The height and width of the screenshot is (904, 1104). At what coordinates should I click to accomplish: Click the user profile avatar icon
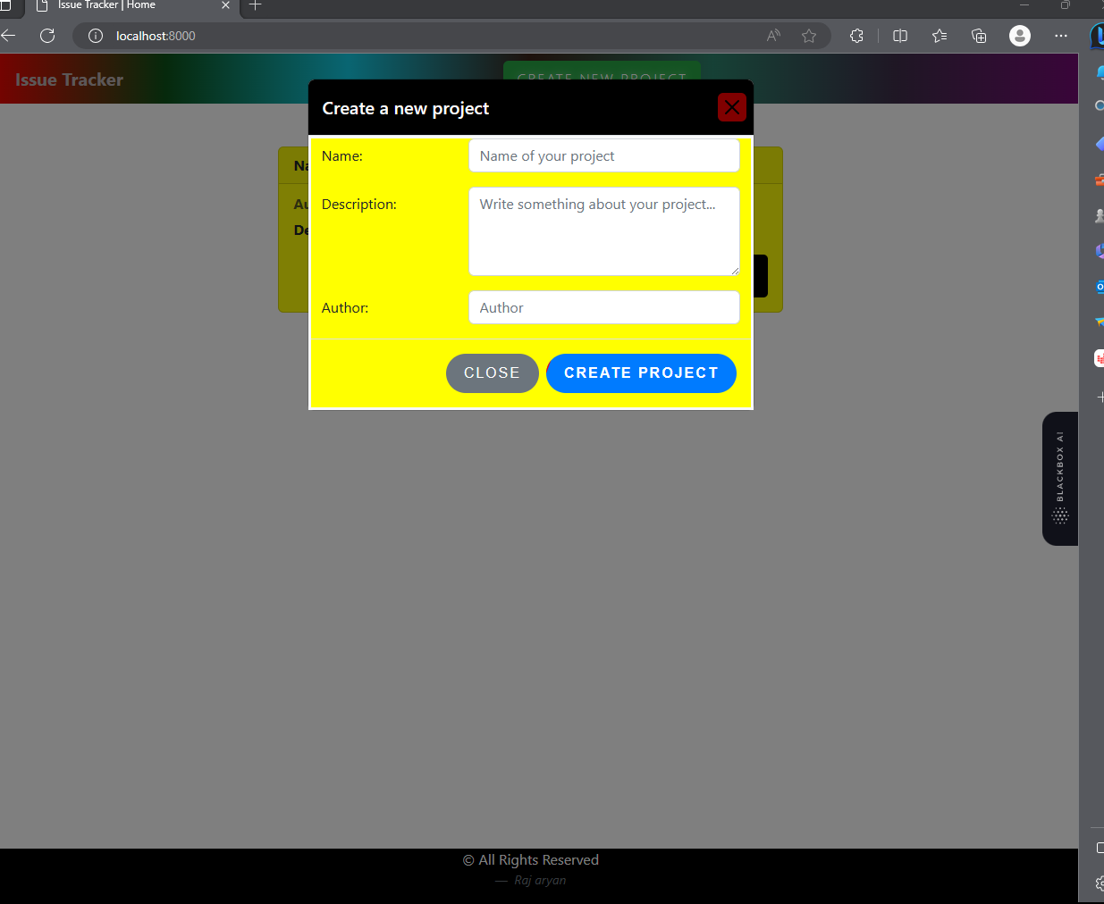point(1020,36)
